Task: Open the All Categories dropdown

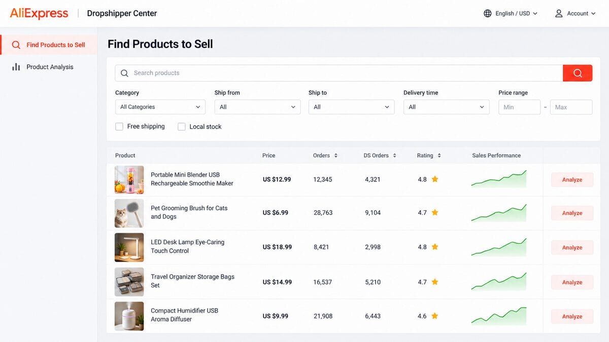Action: (160, 107)
